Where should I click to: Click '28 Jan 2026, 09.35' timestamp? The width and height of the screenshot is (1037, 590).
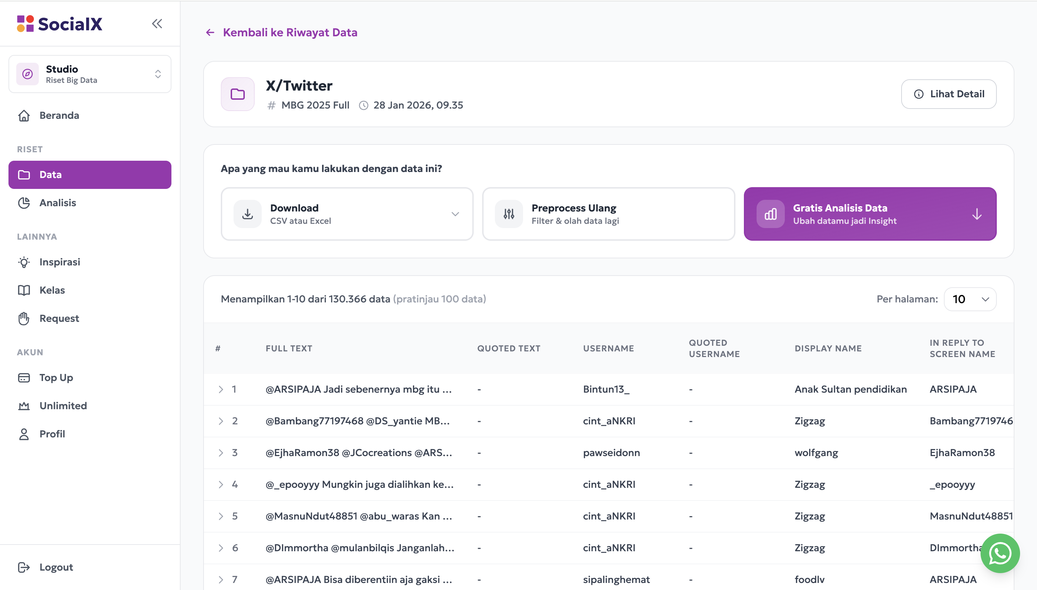point(418,105)
